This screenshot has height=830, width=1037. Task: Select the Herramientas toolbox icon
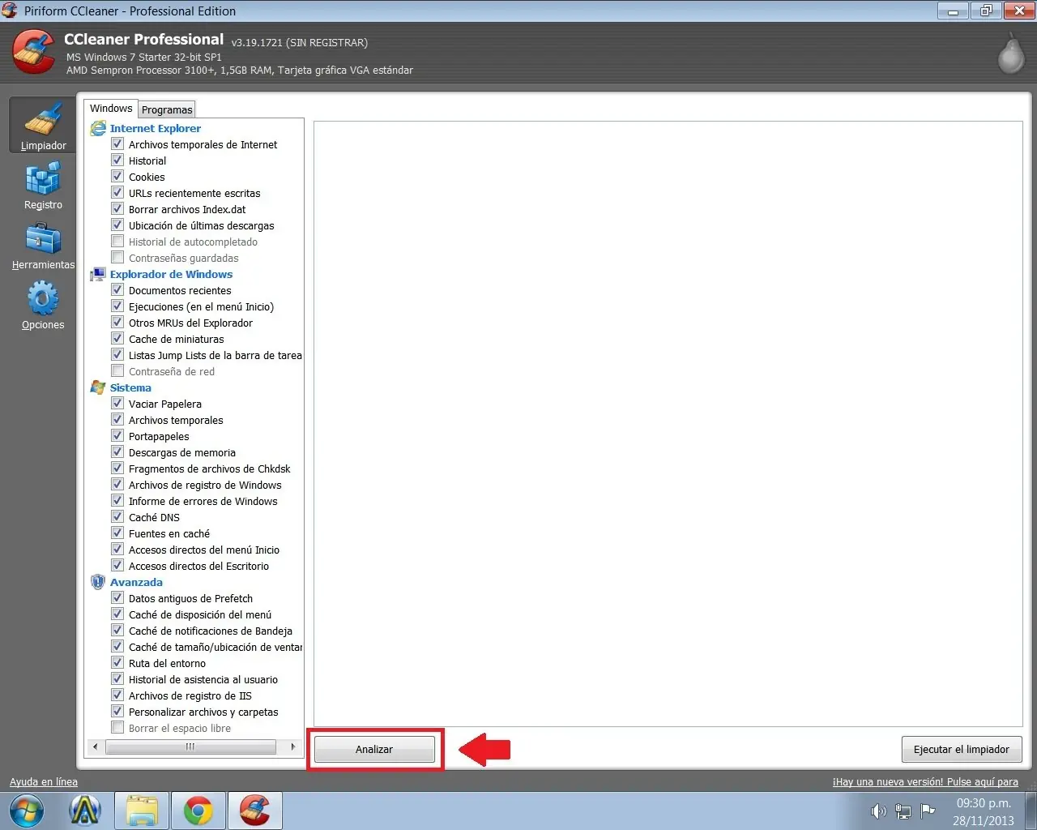42,245
